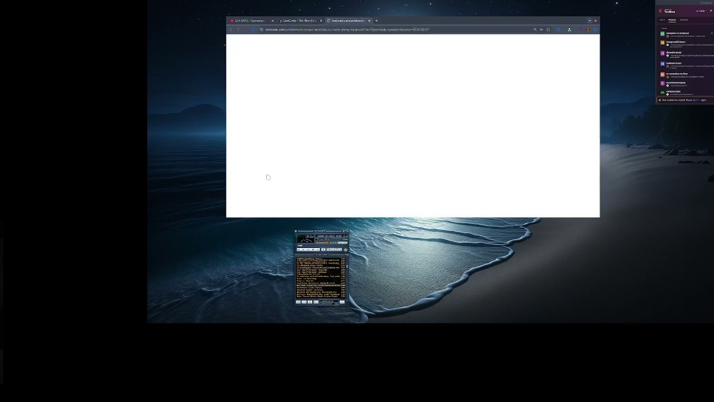The width and height of the screenshot is (714, 402).
Task: Click the blue project icon in Toolbox list
Action: coord(662,64)
